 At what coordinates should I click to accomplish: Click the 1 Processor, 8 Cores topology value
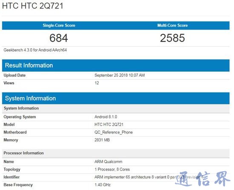click(112, 169)
